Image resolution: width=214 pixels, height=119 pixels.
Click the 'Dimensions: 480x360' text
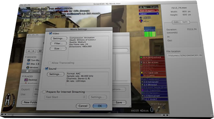(x=80, y=46)
